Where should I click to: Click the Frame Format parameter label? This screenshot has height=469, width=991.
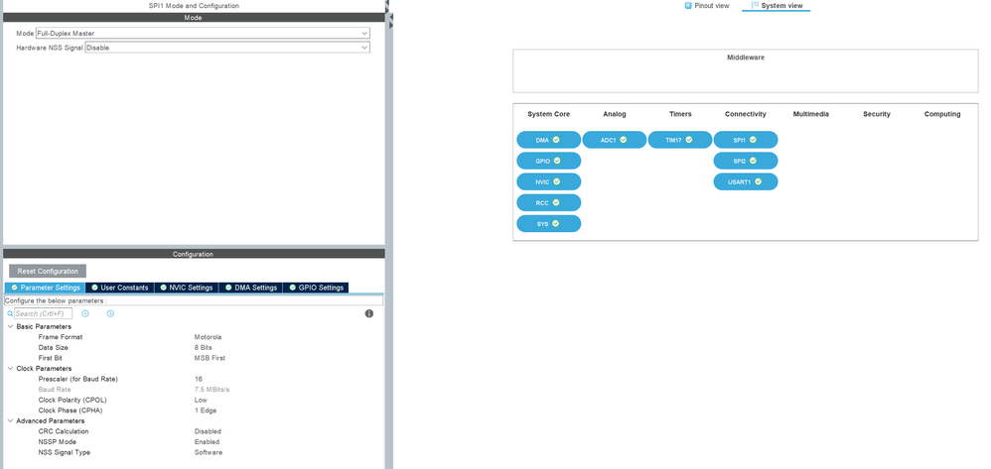pyautogui.click(x=61, y=337)
